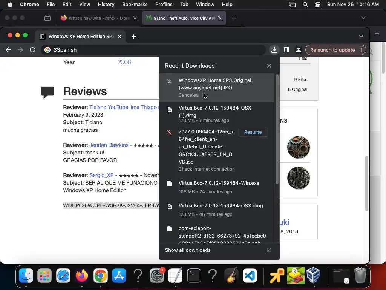This screenshot has width=386, height=290.
Task: Open VirtualBox-7.0.12-159484-Win.exe download
Action: tap(217, 187)
